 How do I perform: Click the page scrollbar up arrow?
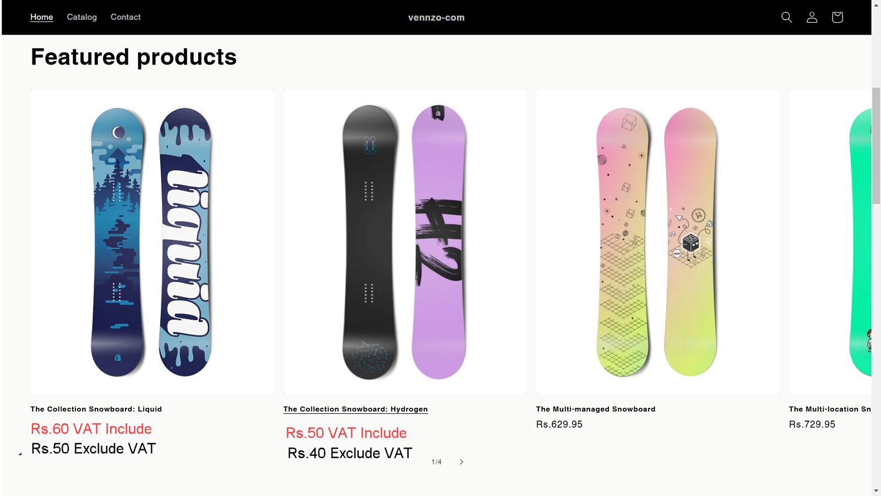876,4
